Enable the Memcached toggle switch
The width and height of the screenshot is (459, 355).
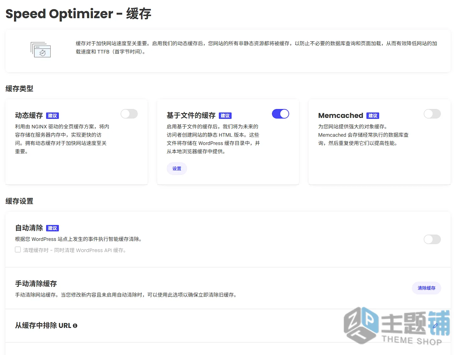point(432,114)
